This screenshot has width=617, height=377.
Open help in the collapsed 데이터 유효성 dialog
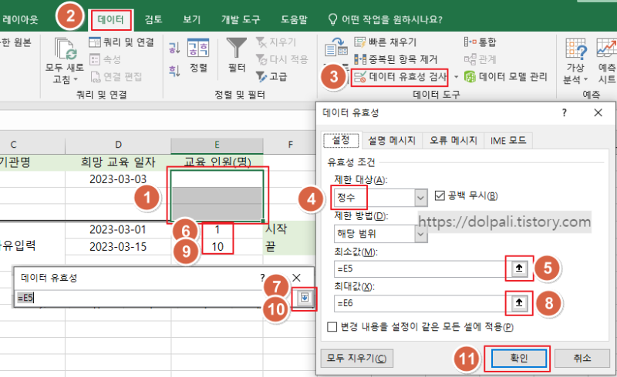coord(262,278)
